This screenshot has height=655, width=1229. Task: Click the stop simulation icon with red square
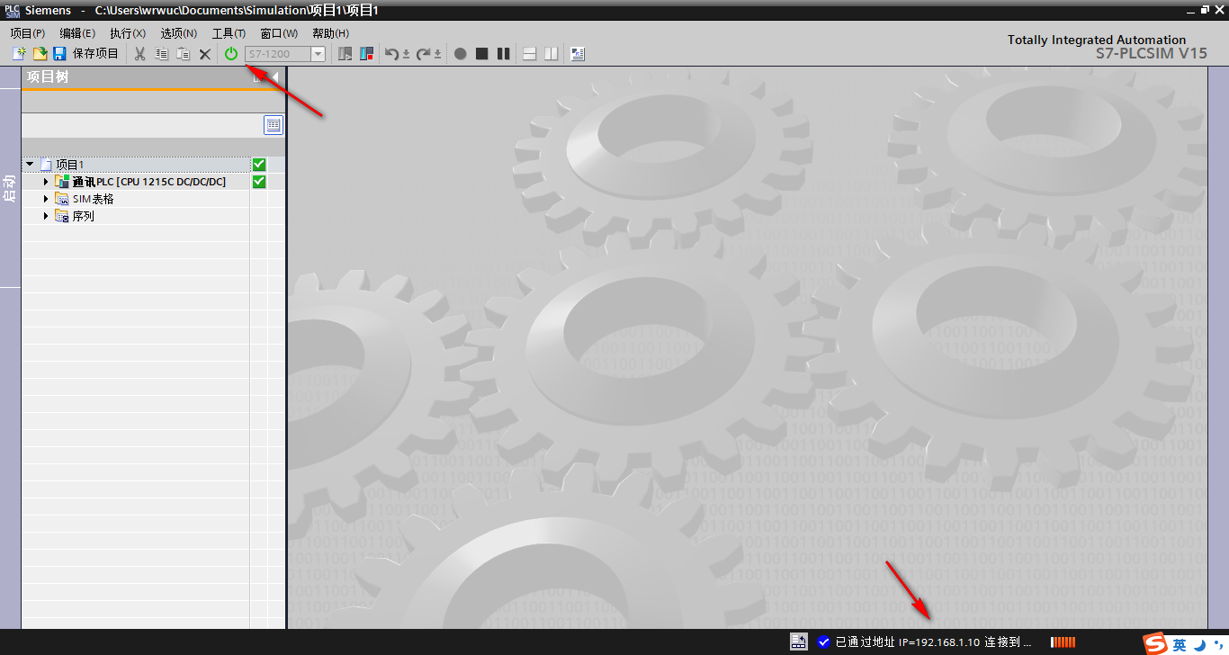coord(366,54)
